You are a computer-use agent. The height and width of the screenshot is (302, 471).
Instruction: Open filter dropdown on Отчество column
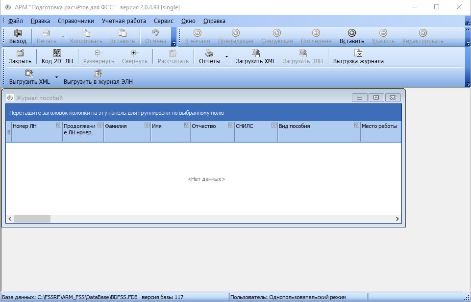coord(231,126)
